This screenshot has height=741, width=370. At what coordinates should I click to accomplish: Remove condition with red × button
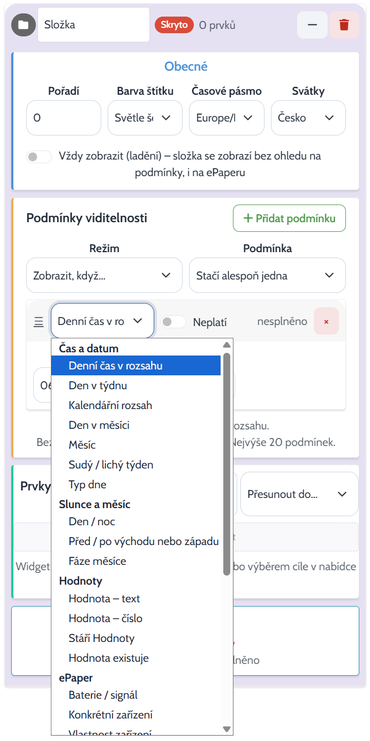click(x=326, y=321)
